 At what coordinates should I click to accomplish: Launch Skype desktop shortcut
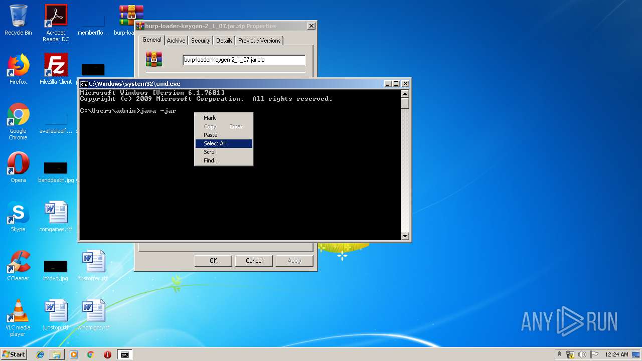(18, 217)
